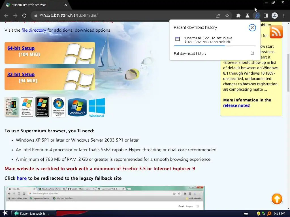Screen dimensions: 290x217
Task: Open the RSS feed icon
Action: (x=276, y=32)
